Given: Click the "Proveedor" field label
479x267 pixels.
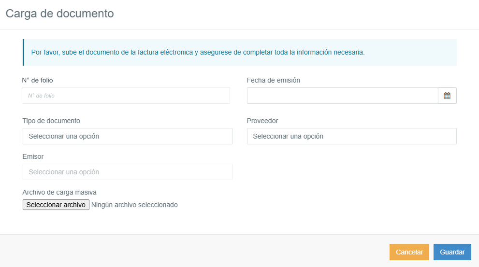Looking at the screenshot, I should click(262, 121).
